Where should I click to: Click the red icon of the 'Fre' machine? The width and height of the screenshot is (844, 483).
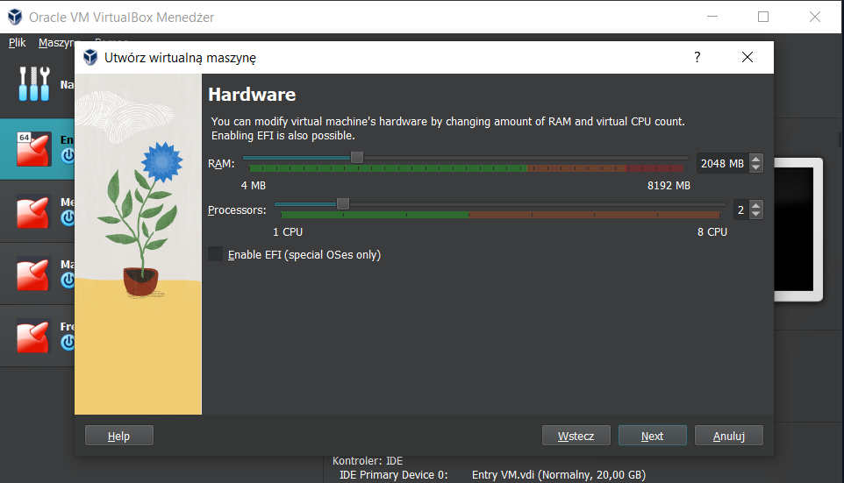click(x=35, y=337)
